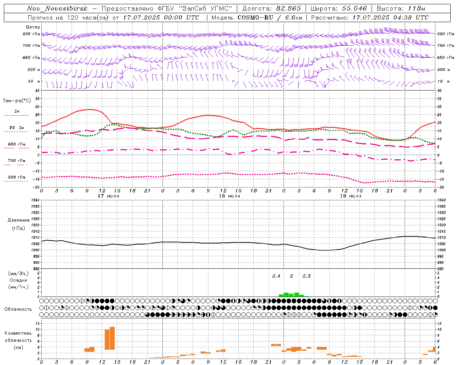Click the Td 2м dew point legend entry
Viewport: 456px width, 365px height.
tap(17, 128)
